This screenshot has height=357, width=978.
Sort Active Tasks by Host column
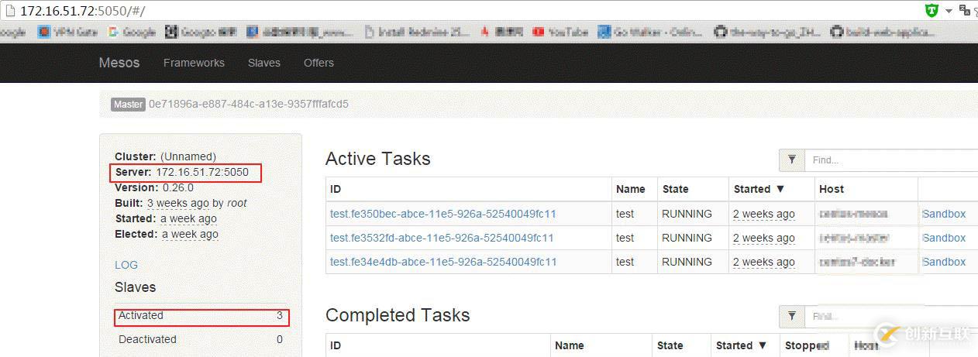[831, 189]
